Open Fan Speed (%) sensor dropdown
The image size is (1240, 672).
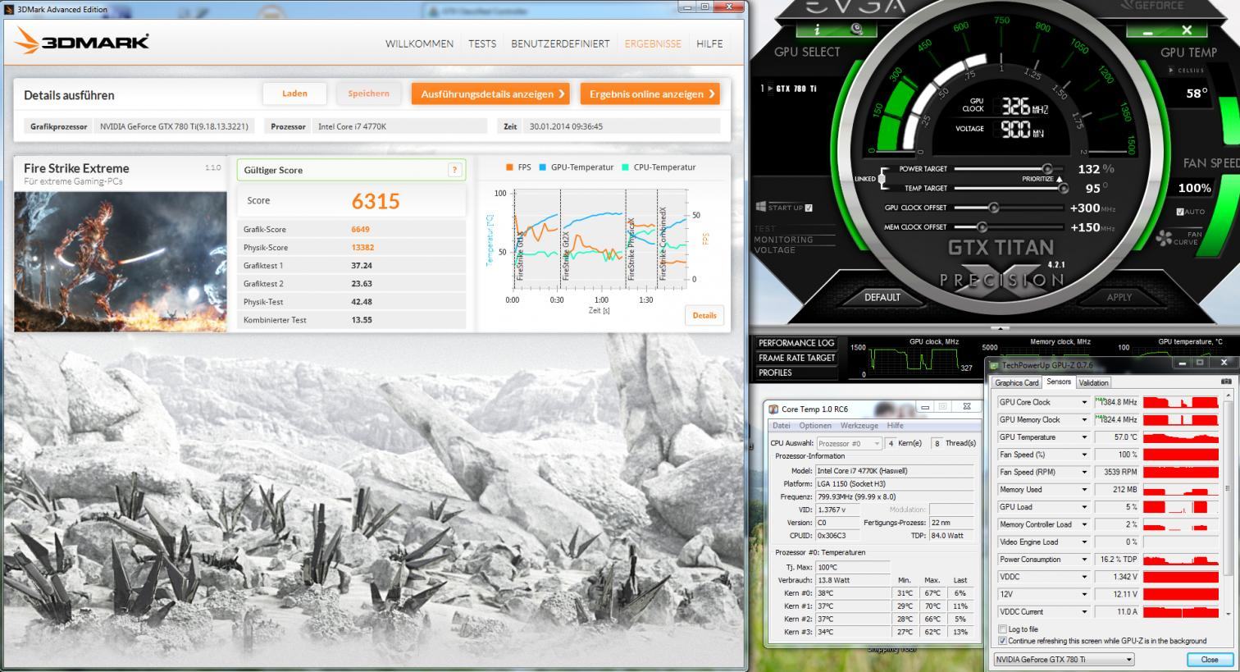(1084, 455)
